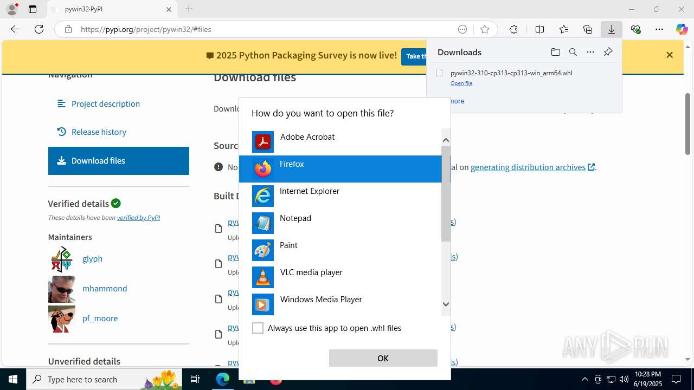Choose Windows Media Player in the list

coord(340,304)
